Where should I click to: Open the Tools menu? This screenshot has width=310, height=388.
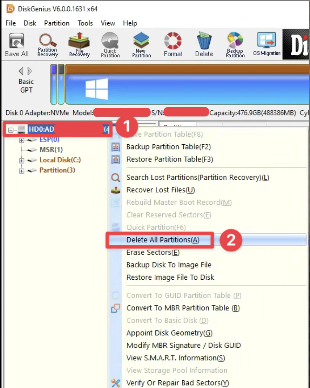click(85, 23)
